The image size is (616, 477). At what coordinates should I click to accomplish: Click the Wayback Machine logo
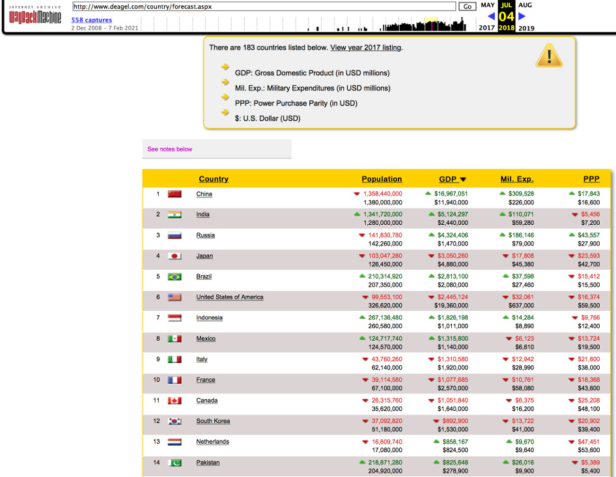[x=35, y=16]
